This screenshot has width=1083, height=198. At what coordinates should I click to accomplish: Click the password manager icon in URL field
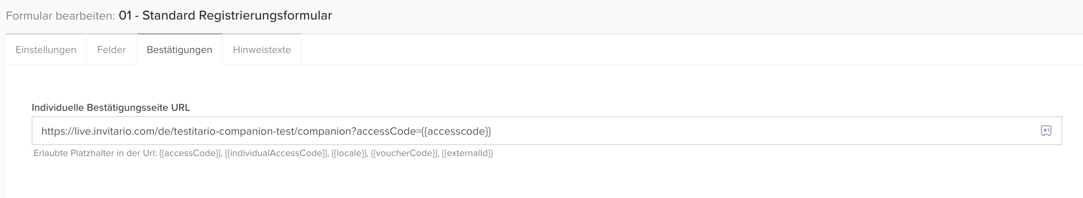(x=1046, y=131)
